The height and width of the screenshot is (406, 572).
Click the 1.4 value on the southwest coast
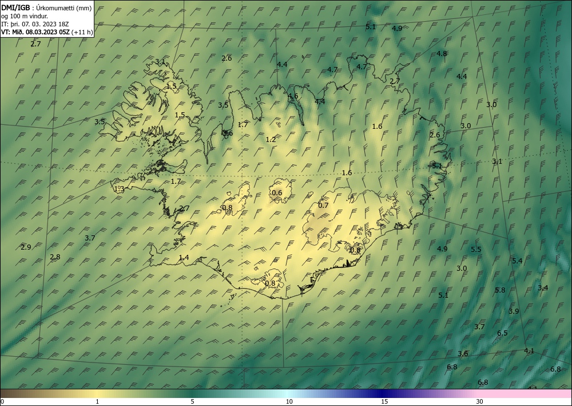pyautogui.click(x=184, y=258)
